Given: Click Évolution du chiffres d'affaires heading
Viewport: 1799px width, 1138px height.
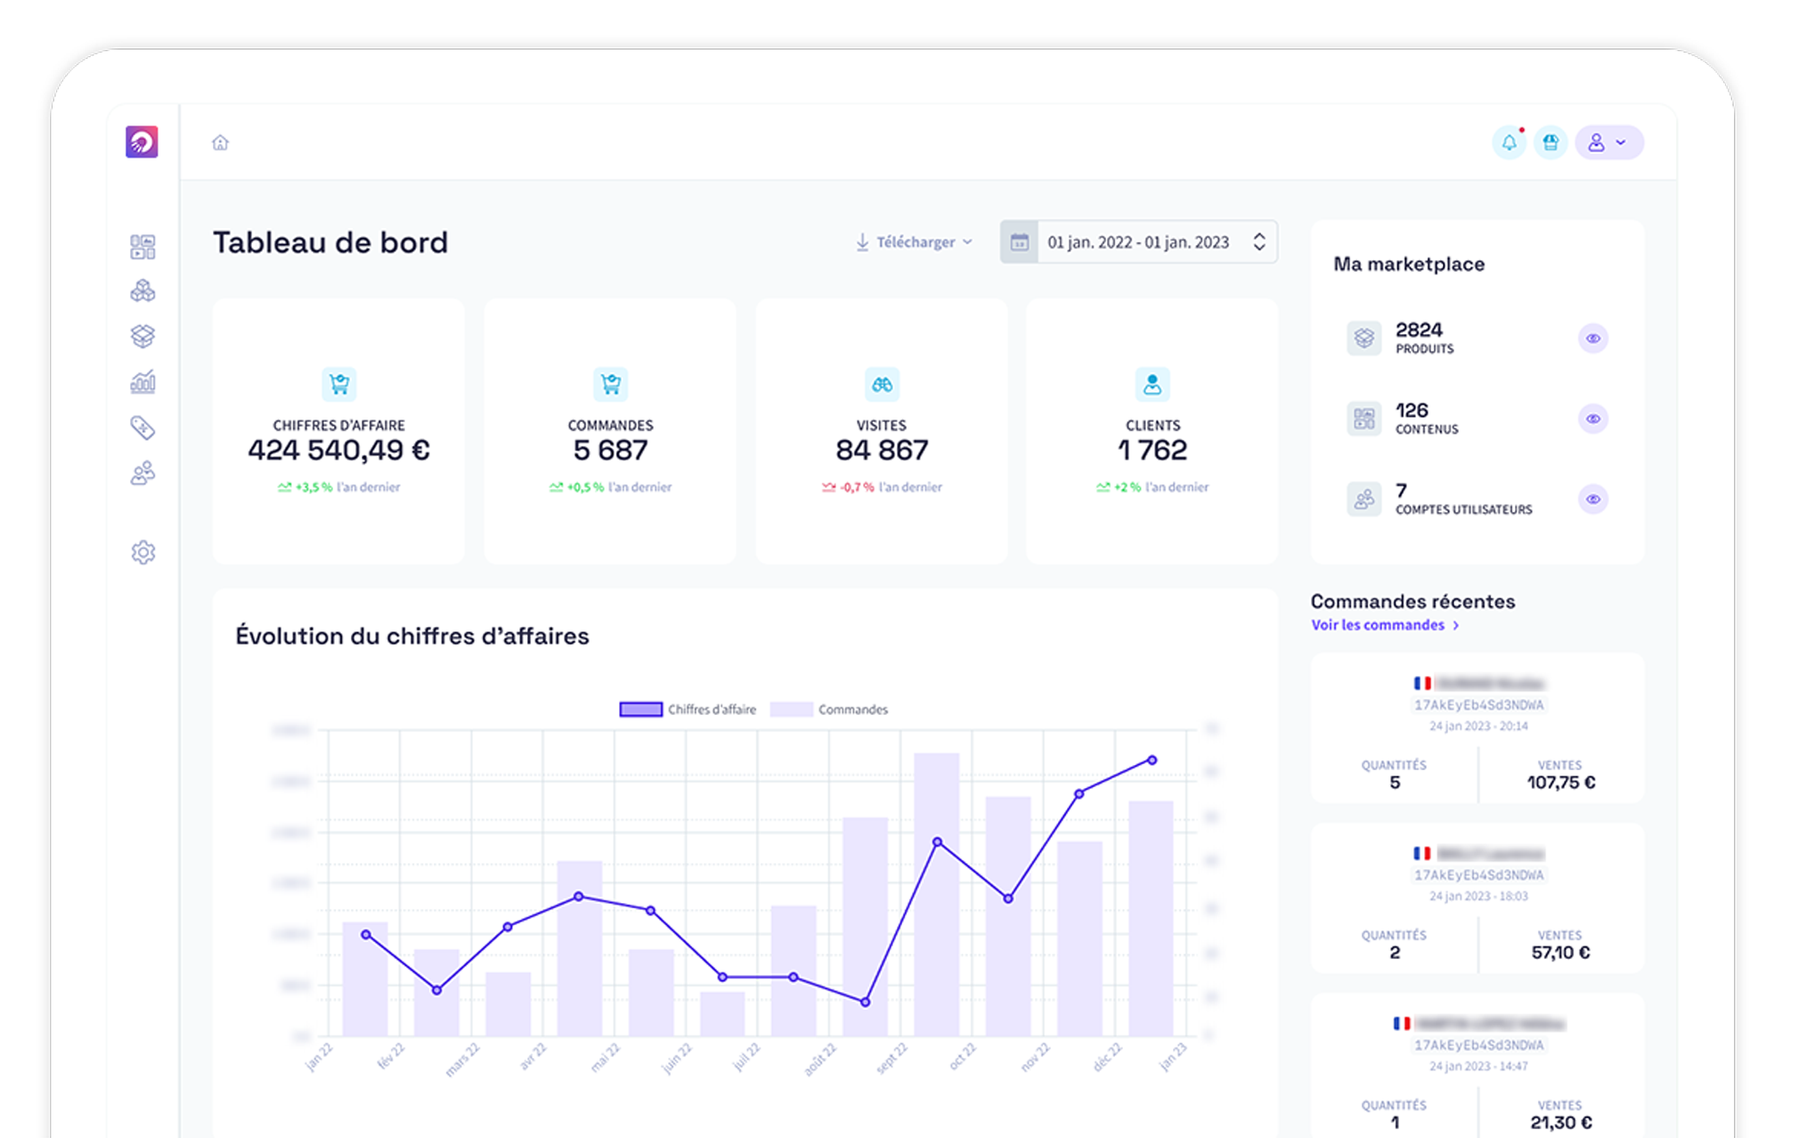Looking at the screenshot, I should [x=412, y=636].
